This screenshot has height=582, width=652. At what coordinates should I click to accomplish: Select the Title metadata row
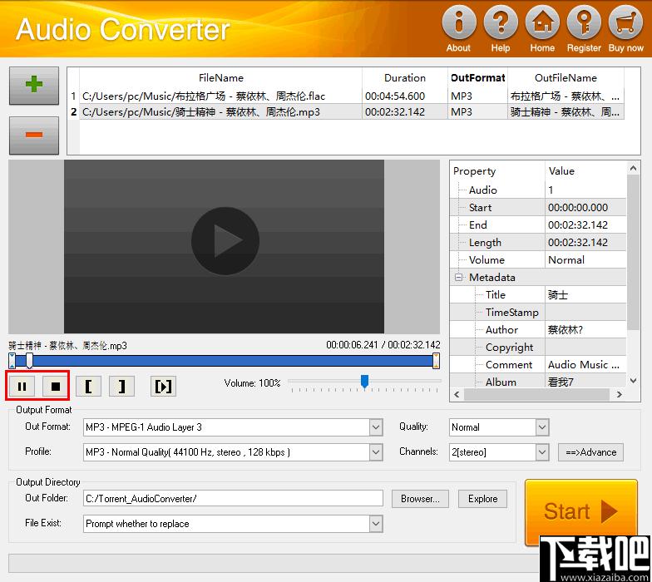[x=538, y=294]
